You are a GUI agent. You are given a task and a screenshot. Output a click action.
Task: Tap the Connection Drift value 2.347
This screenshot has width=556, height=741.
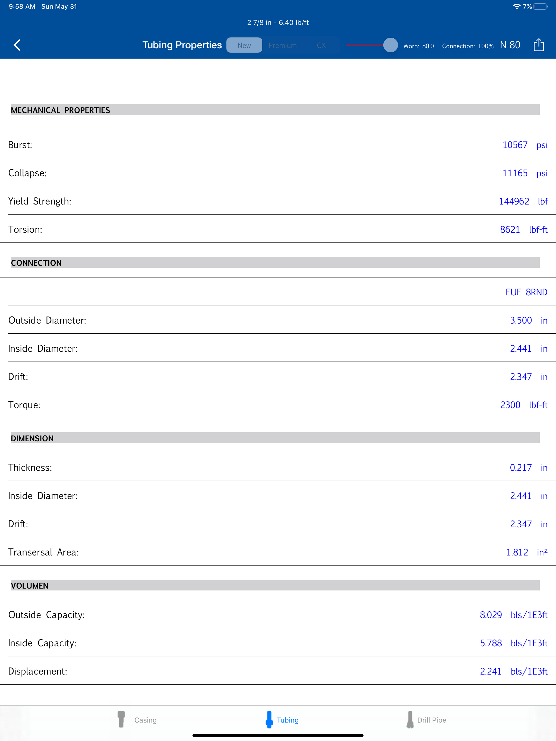(x=521, y=376)
